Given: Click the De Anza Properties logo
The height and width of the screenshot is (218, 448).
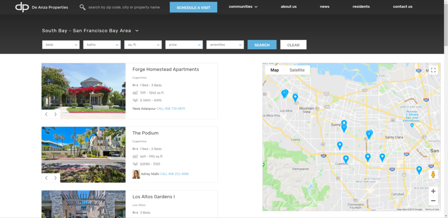Looking at the screenshot, I should pyautogui.click(x=42, y=7).
